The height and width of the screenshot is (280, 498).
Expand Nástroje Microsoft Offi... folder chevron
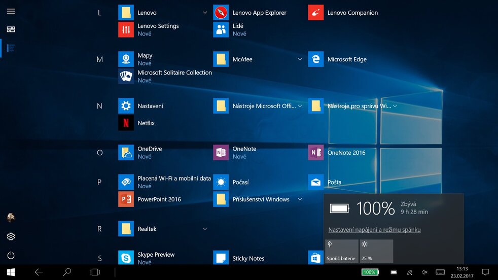coord(300,106)
